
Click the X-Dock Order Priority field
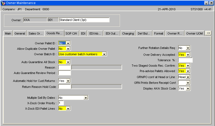tap(61, 103)
